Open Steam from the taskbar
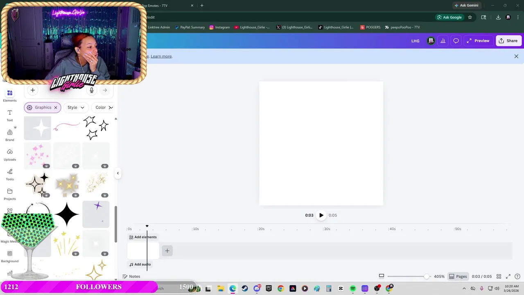Viewport: 524px width, 295px height. [x=245, y=288]
